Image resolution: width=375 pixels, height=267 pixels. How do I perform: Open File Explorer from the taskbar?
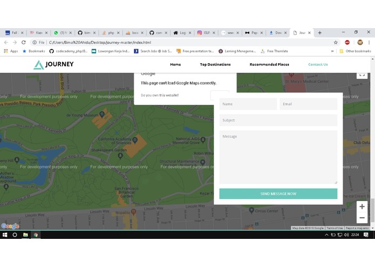tap(25, 235)
